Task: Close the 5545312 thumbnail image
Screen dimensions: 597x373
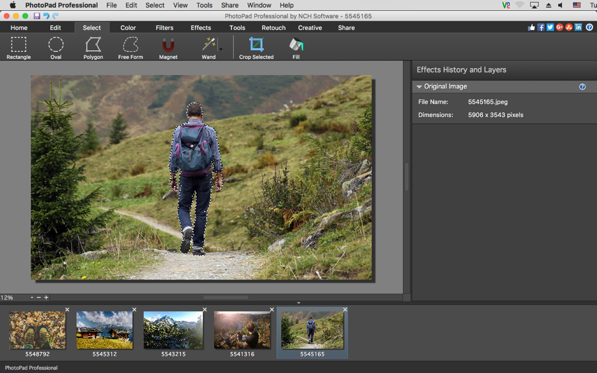Action: (x=134, y=310)
